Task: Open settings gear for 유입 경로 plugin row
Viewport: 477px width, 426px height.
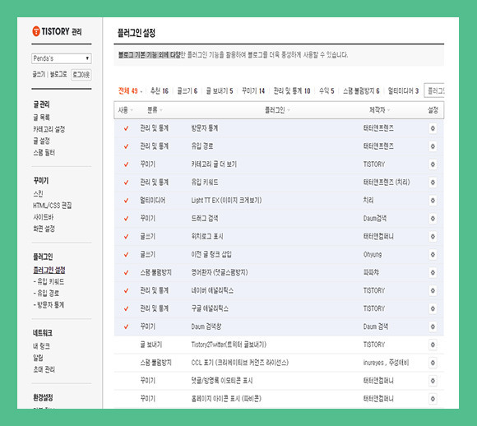Action: point(433,146)
